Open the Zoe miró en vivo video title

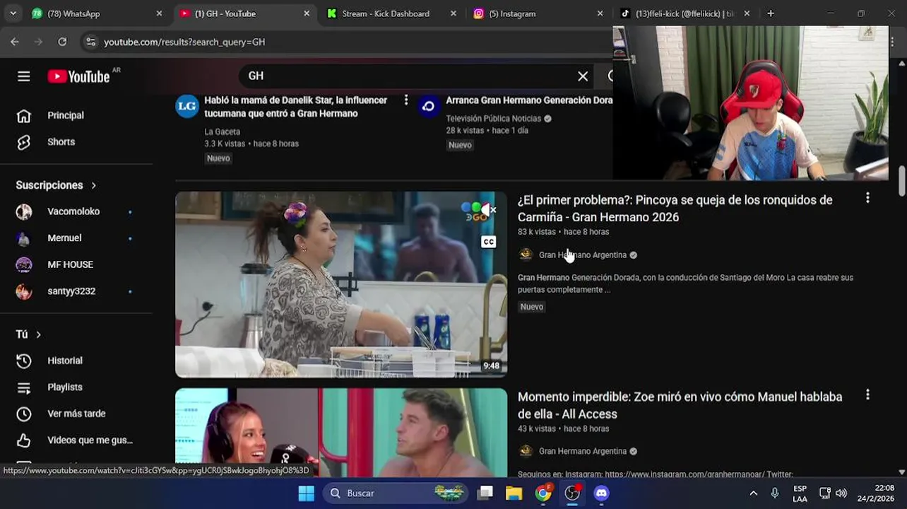tap(680, 405)
